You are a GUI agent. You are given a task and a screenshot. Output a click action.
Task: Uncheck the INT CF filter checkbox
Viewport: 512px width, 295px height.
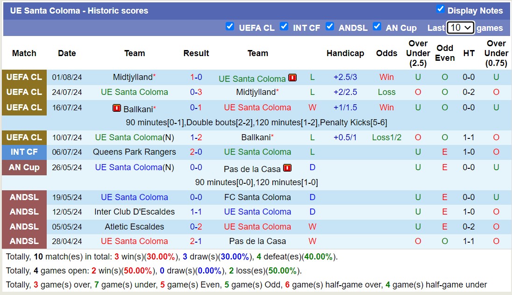284,27
